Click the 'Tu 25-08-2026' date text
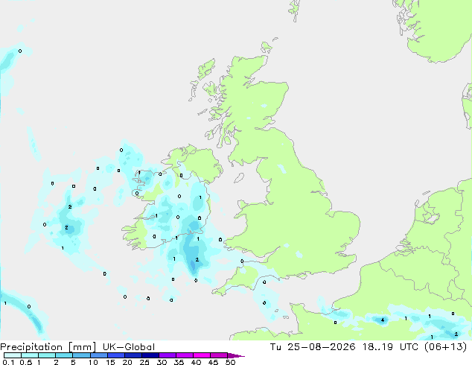This screenshot has height=365, width=472. [x=313, y=347]
